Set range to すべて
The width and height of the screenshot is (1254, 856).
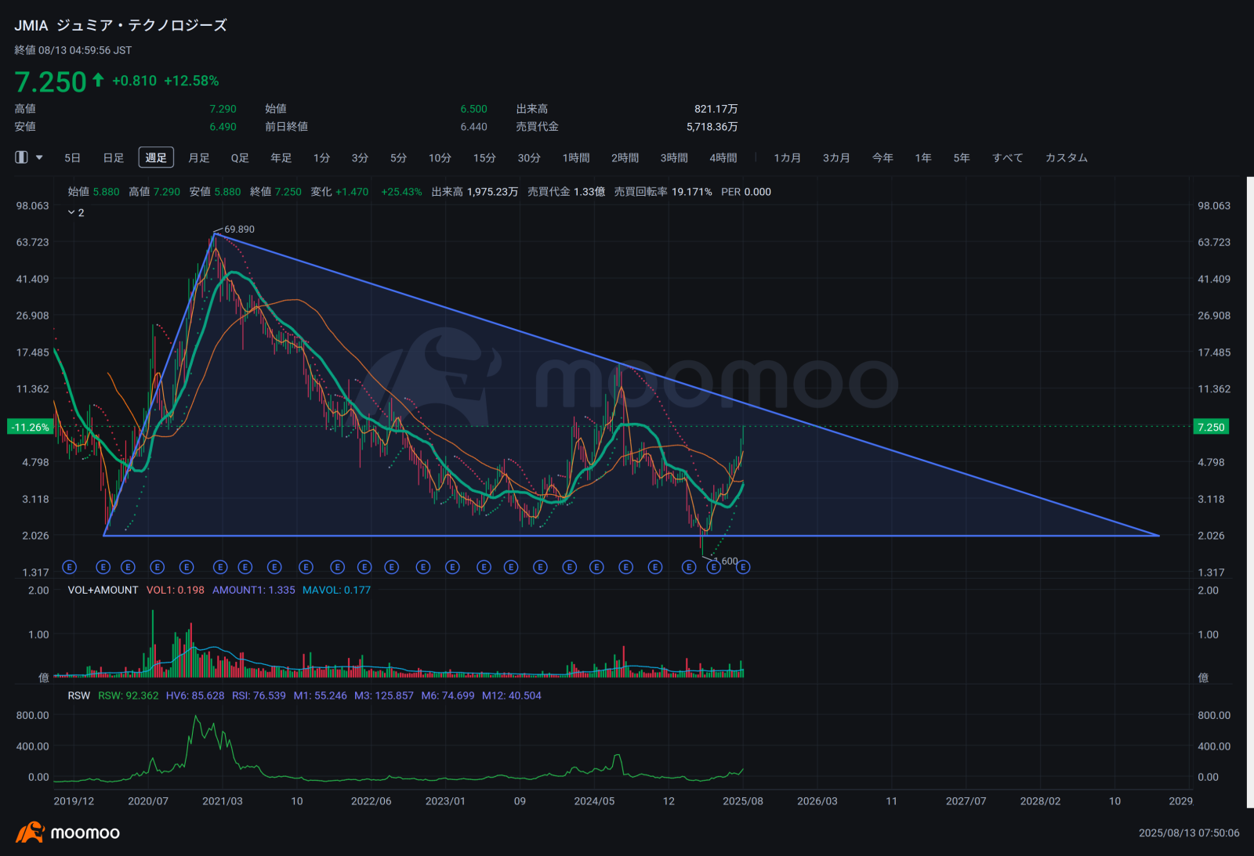click(x=1008, y=157)
